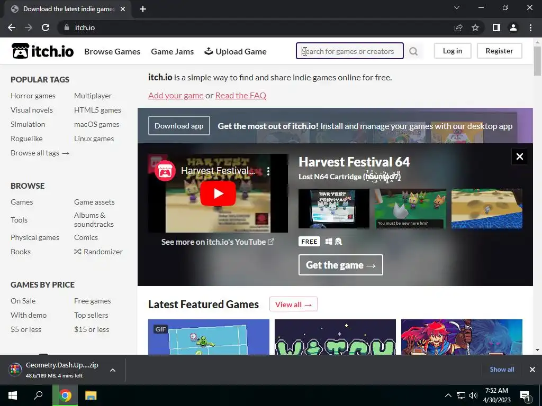Click the address bar showing itch.io
This screenshot has width=542, height=406.
pyautogui.click(x=256, y=27)
